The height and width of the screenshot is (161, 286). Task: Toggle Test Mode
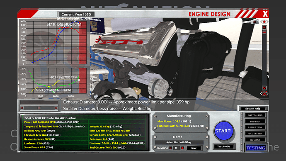click(x=223, y=146)
